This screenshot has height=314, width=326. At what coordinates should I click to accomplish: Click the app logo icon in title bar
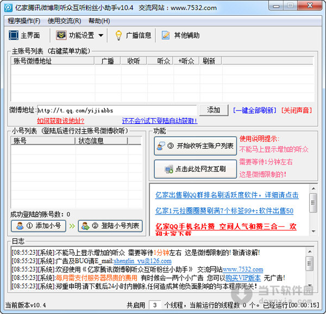(8, 8)
